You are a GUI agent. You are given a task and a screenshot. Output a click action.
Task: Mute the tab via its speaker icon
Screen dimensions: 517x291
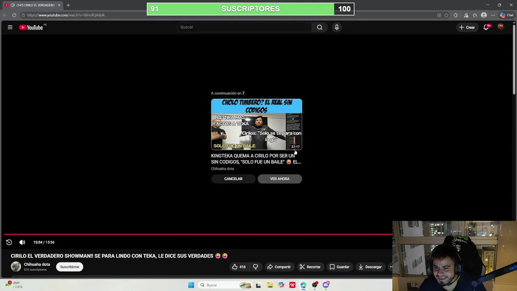pos(13,5)
